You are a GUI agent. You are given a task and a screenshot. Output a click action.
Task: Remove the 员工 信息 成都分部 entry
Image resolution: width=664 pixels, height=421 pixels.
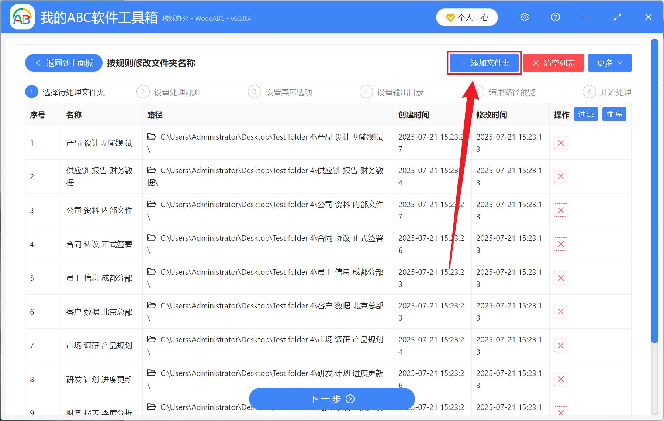pos(560,277)
